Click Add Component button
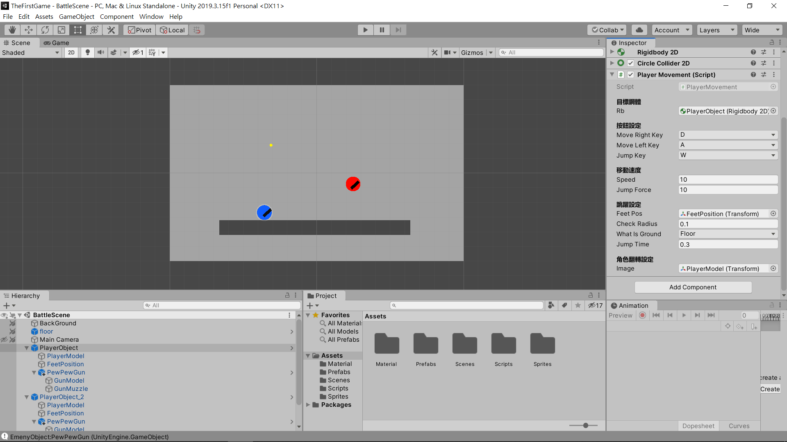This screenshot has height=442, width=787. 693,287
